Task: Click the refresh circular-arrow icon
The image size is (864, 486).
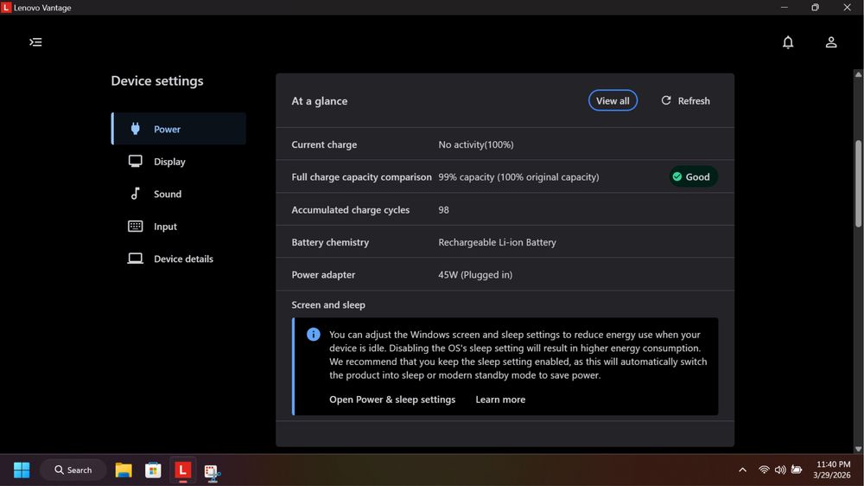Action: [x=665, y=100]
